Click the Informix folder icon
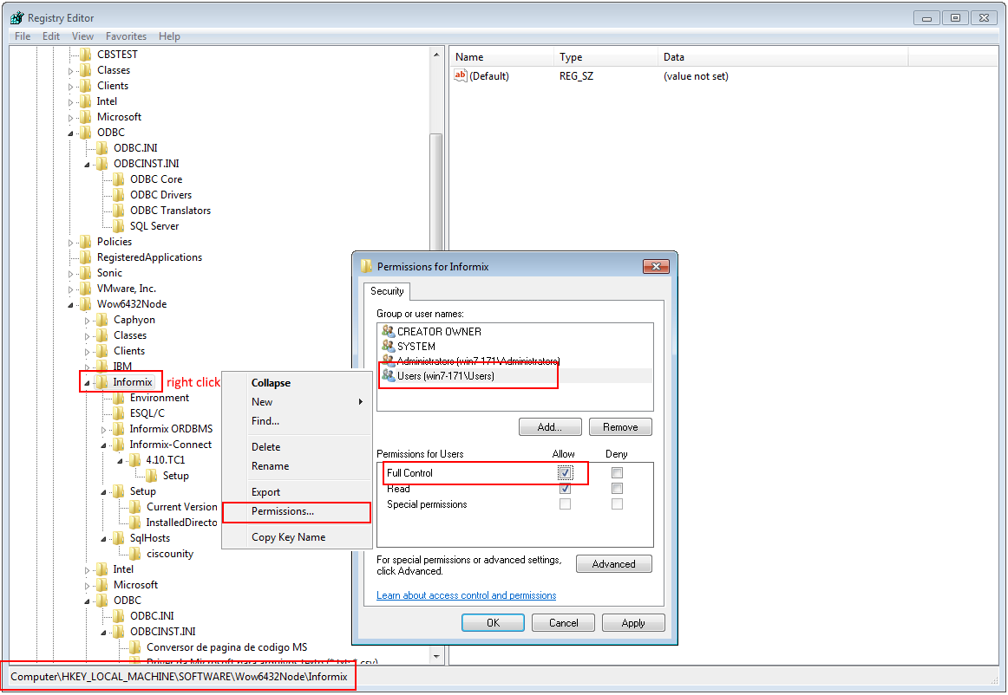The image size is (1008, 695). click(102, 382)
